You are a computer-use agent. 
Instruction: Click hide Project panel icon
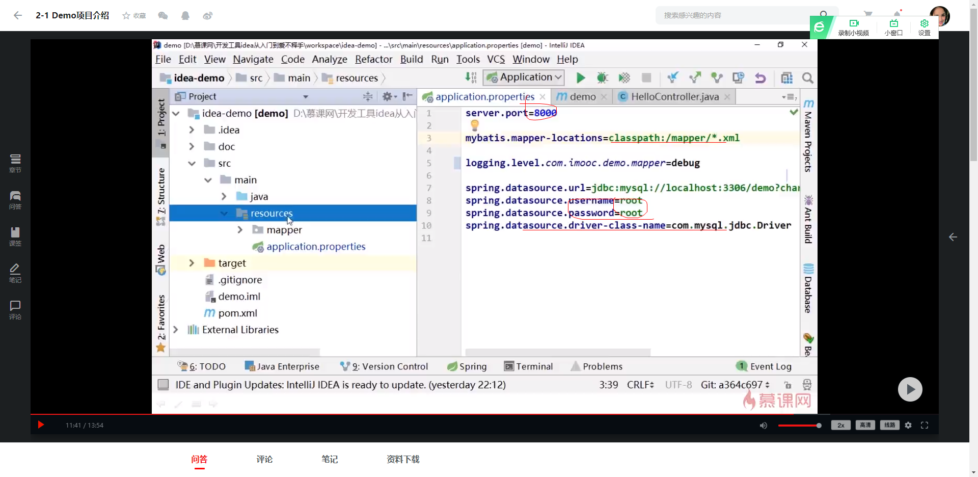(x=407, y=96)
